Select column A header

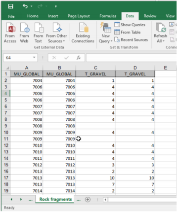tap(27, 68)
